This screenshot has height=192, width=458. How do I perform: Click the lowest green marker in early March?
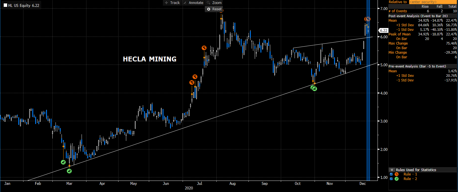point(69,171)
